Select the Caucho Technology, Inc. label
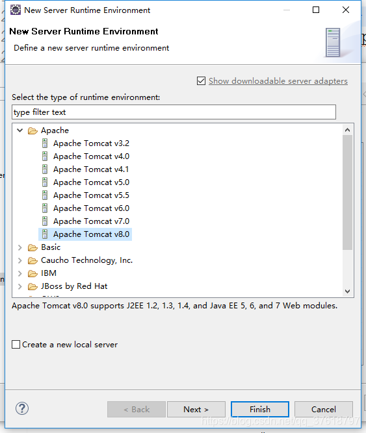The height and width of the screenshot is (433, 366). point(87,260)
